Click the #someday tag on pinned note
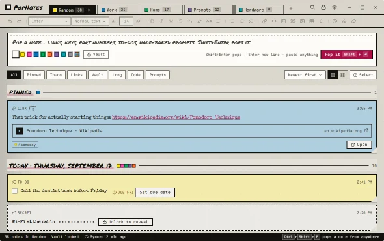 (x=25, y=145)
